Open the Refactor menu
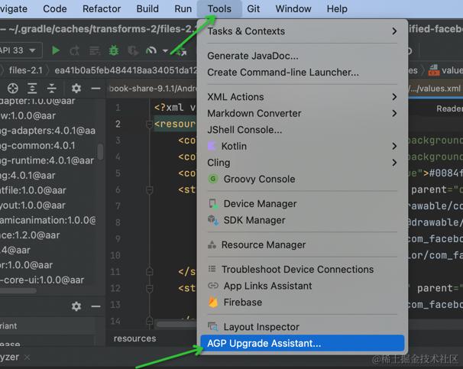463x369 pixels. [x=102, y=9]
